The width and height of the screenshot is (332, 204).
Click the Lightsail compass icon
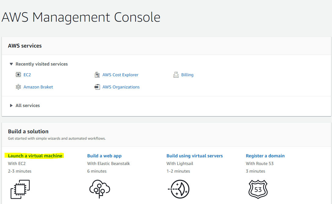click(179, 189)
